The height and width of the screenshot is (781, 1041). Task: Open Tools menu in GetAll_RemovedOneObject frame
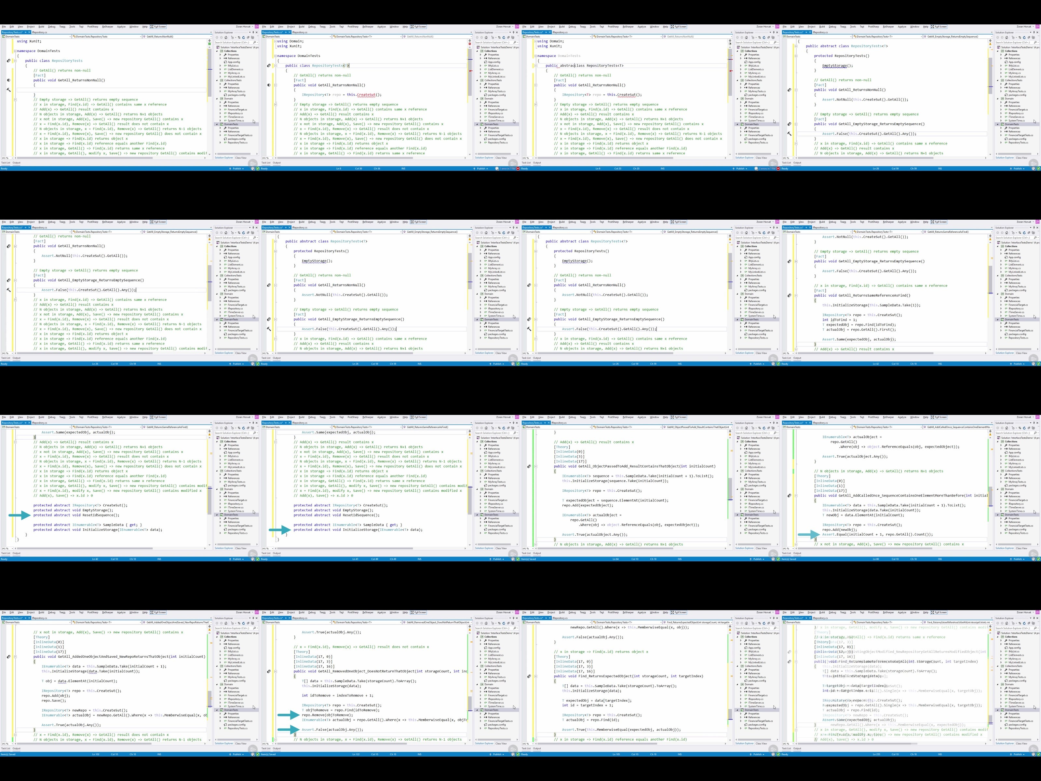[332, 612]
